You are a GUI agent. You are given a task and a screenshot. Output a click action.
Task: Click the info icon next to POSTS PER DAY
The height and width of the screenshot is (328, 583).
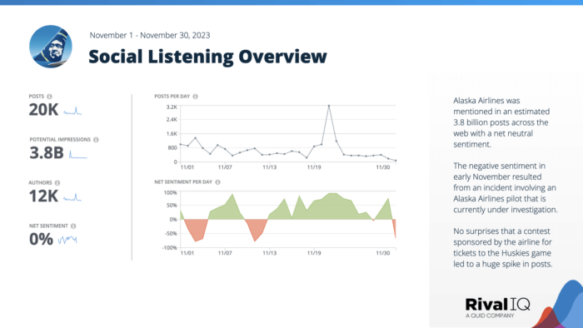pos(195,97)
